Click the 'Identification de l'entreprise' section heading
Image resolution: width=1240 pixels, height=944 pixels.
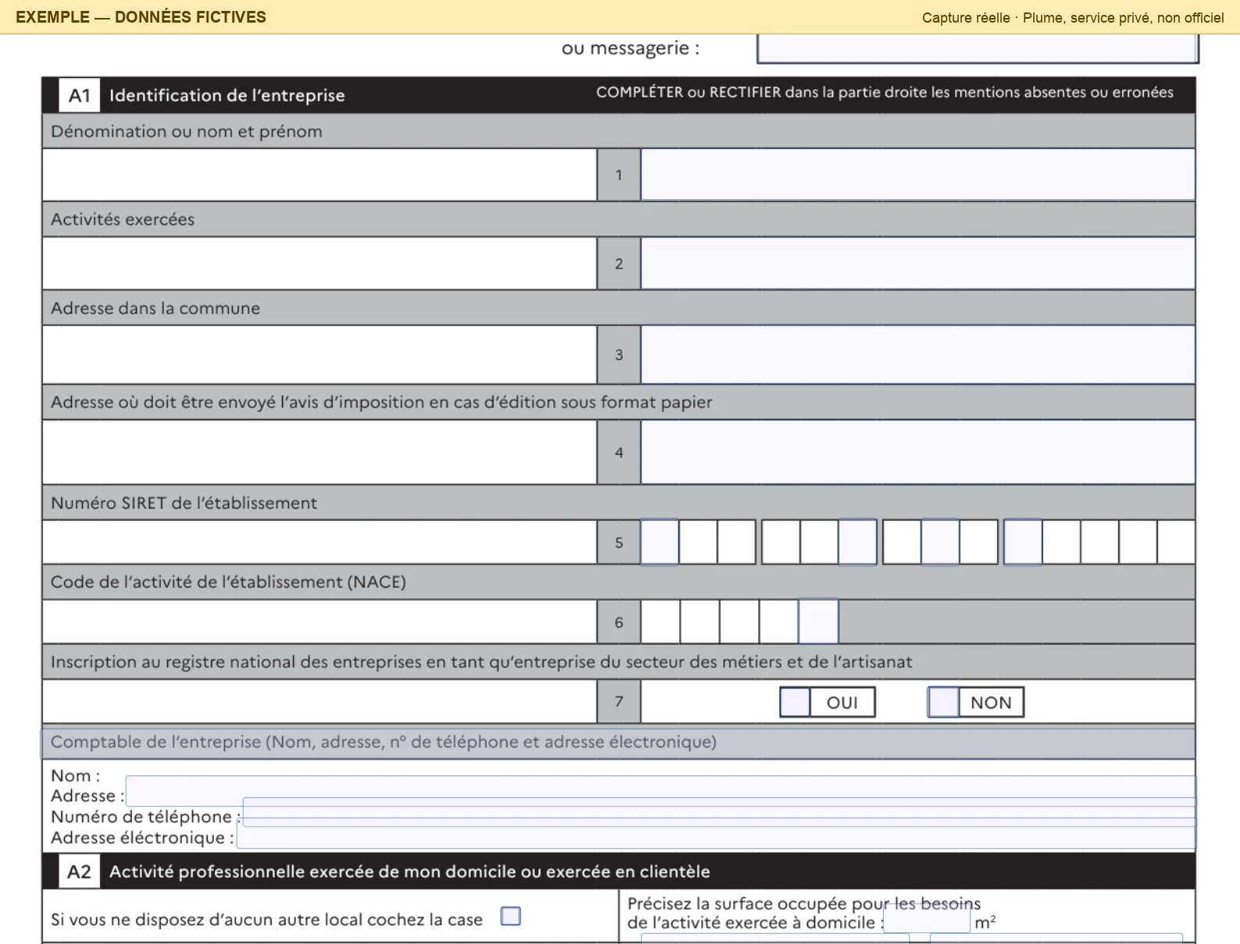pyautogui.click(x=227, y=95)
